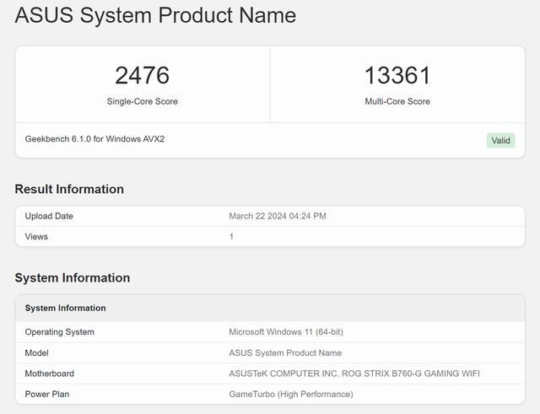540x414 pixels.
Task: Click the views count value of 1
Action: click(x=231, y=237)
